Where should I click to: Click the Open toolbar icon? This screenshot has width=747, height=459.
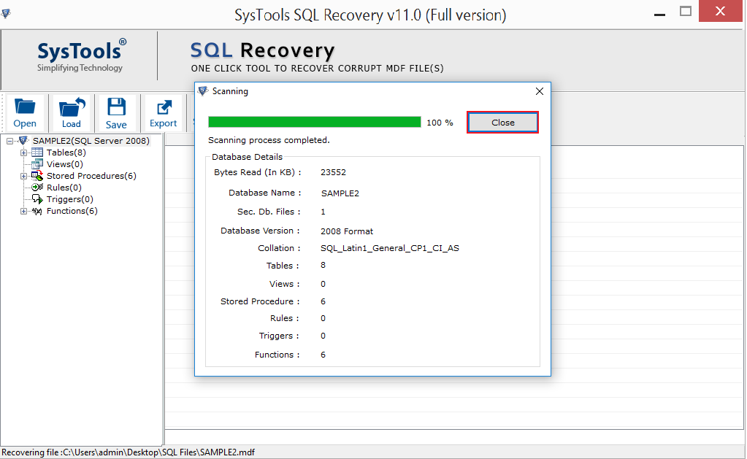(25, 113)
